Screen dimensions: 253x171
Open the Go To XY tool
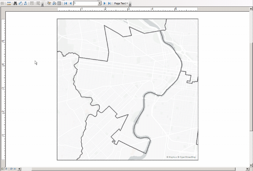(26, 3)
